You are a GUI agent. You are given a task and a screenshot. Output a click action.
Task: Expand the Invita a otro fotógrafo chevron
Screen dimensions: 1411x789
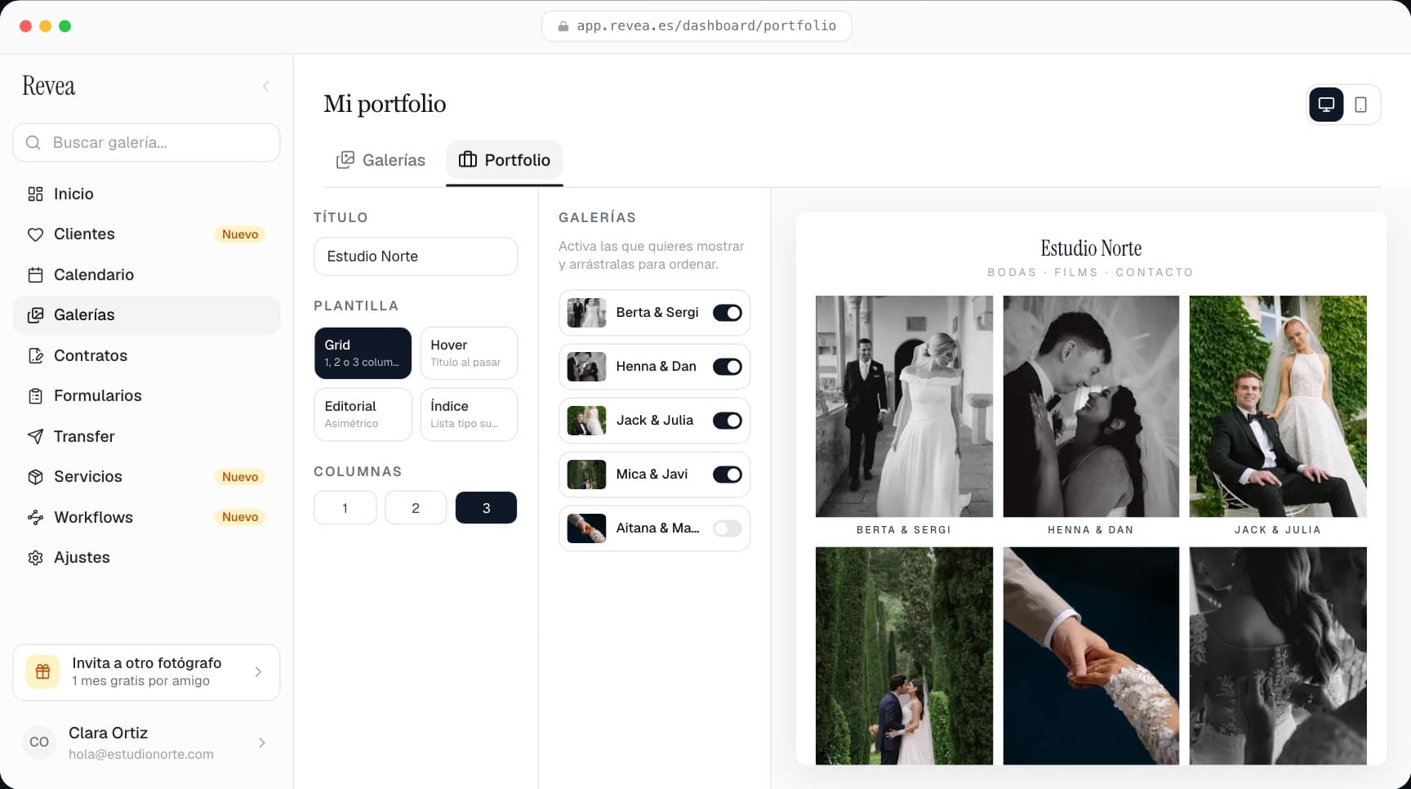(258, 672)
